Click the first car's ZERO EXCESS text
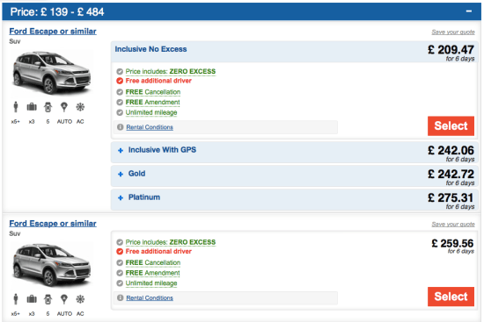This screenshot has height=322, width=484. (x=193, y=71)
